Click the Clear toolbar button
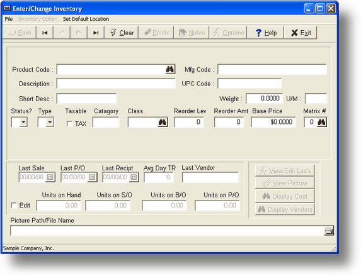This screenshot has height=276, width=361. pos(122,33)
